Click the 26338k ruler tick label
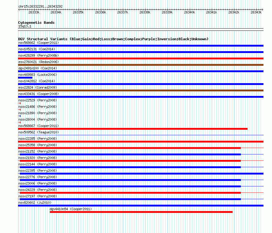The image size is (272, 233). [x=145, y=12]
